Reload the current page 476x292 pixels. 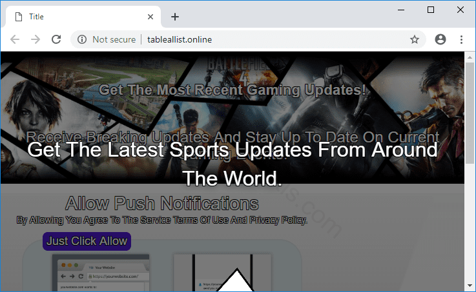(x=56, y=39)
